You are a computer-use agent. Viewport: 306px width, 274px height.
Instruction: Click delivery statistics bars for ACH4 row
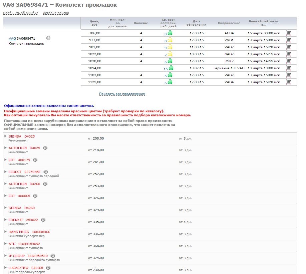click(170, 33)
